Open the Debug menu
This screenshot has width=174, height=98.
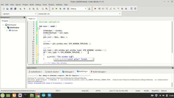(38, 5)
